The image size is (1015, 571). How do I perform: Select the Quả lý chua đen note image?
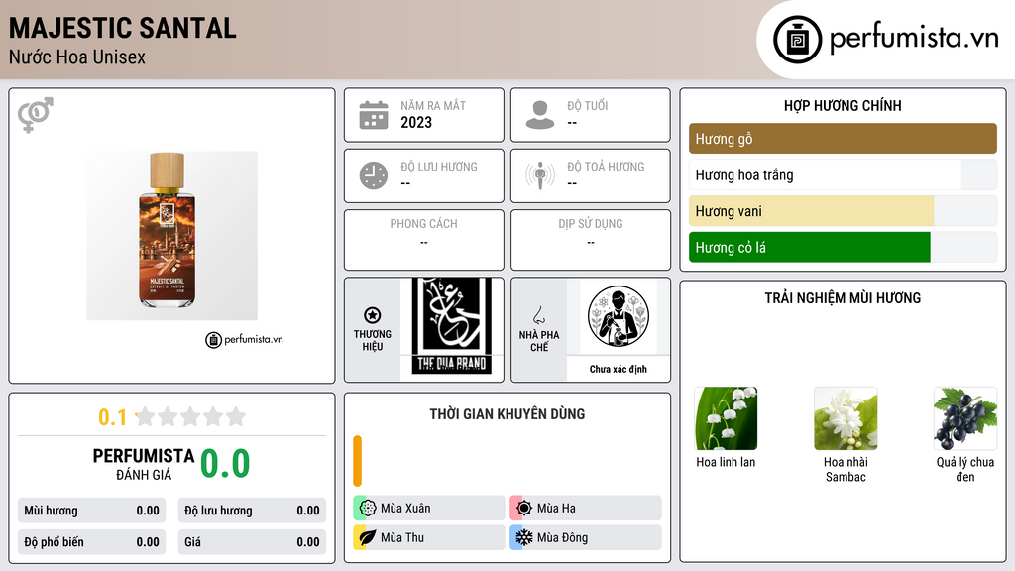(x=965, y=418)
